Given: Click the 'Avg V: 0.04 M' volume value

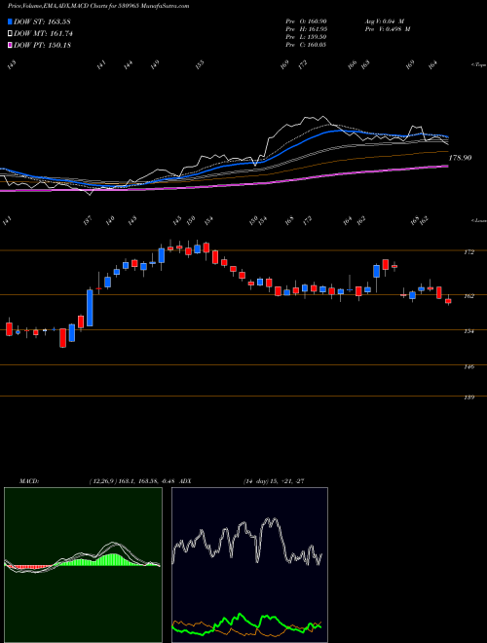Looking at the screenshot, I should click(x=384, y=21).
